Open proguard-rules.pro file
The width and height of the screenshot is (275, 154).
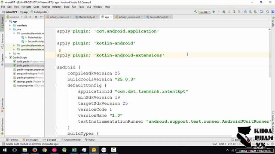[29, 74]
